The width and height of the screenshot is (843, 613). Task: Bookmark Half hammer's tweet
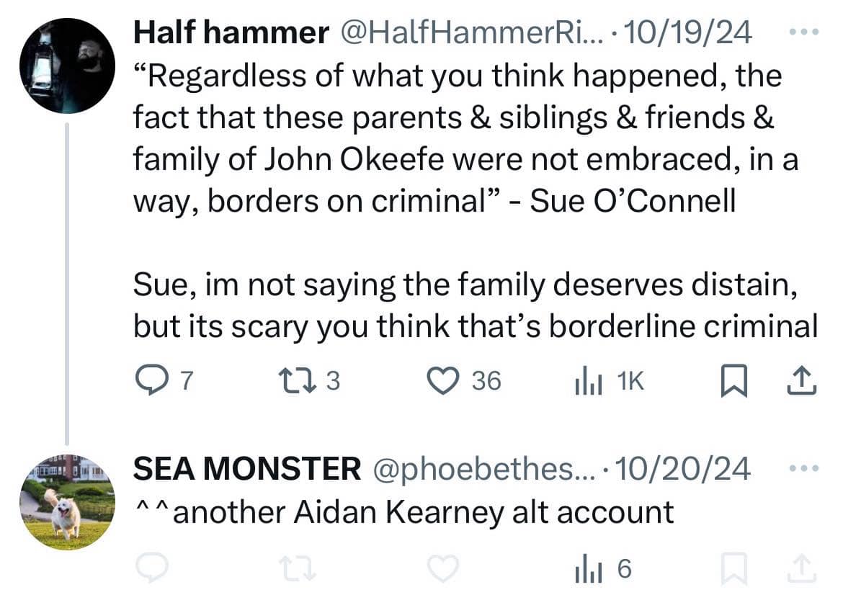click(x=734, y=380)
